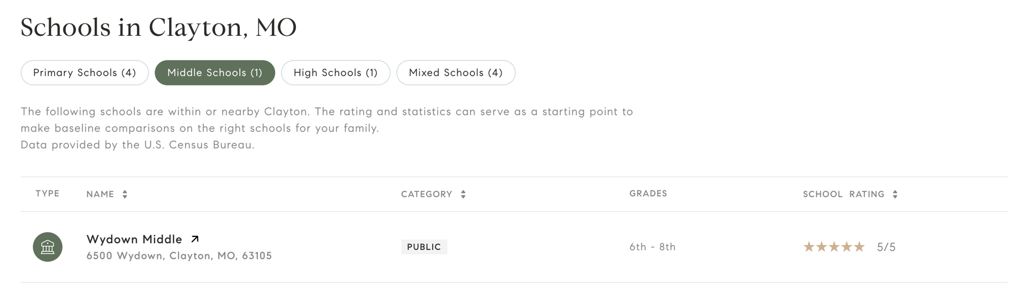Sort the table by CATEGORY header

click(427, 194)
